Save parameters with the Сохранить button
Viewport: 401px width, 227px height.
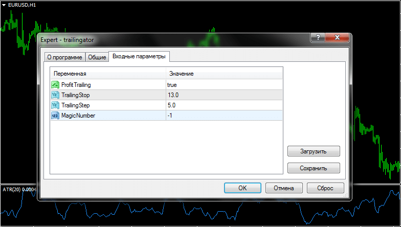314,168
